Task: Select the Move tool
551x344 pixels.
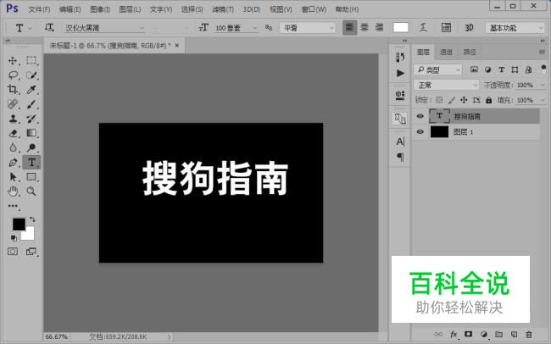Action: [x=13, y=60]
